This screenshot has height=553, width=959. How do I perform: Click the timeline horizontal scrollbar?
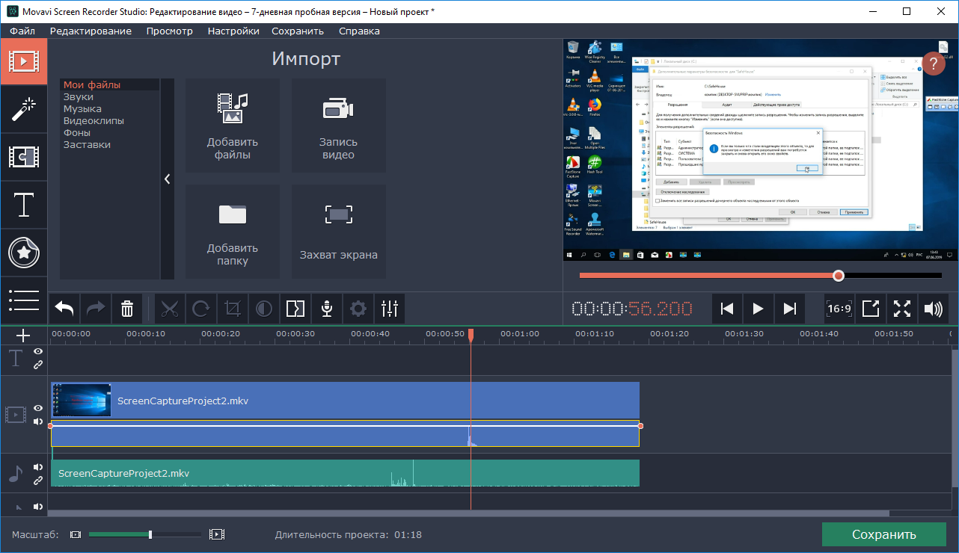469,514
